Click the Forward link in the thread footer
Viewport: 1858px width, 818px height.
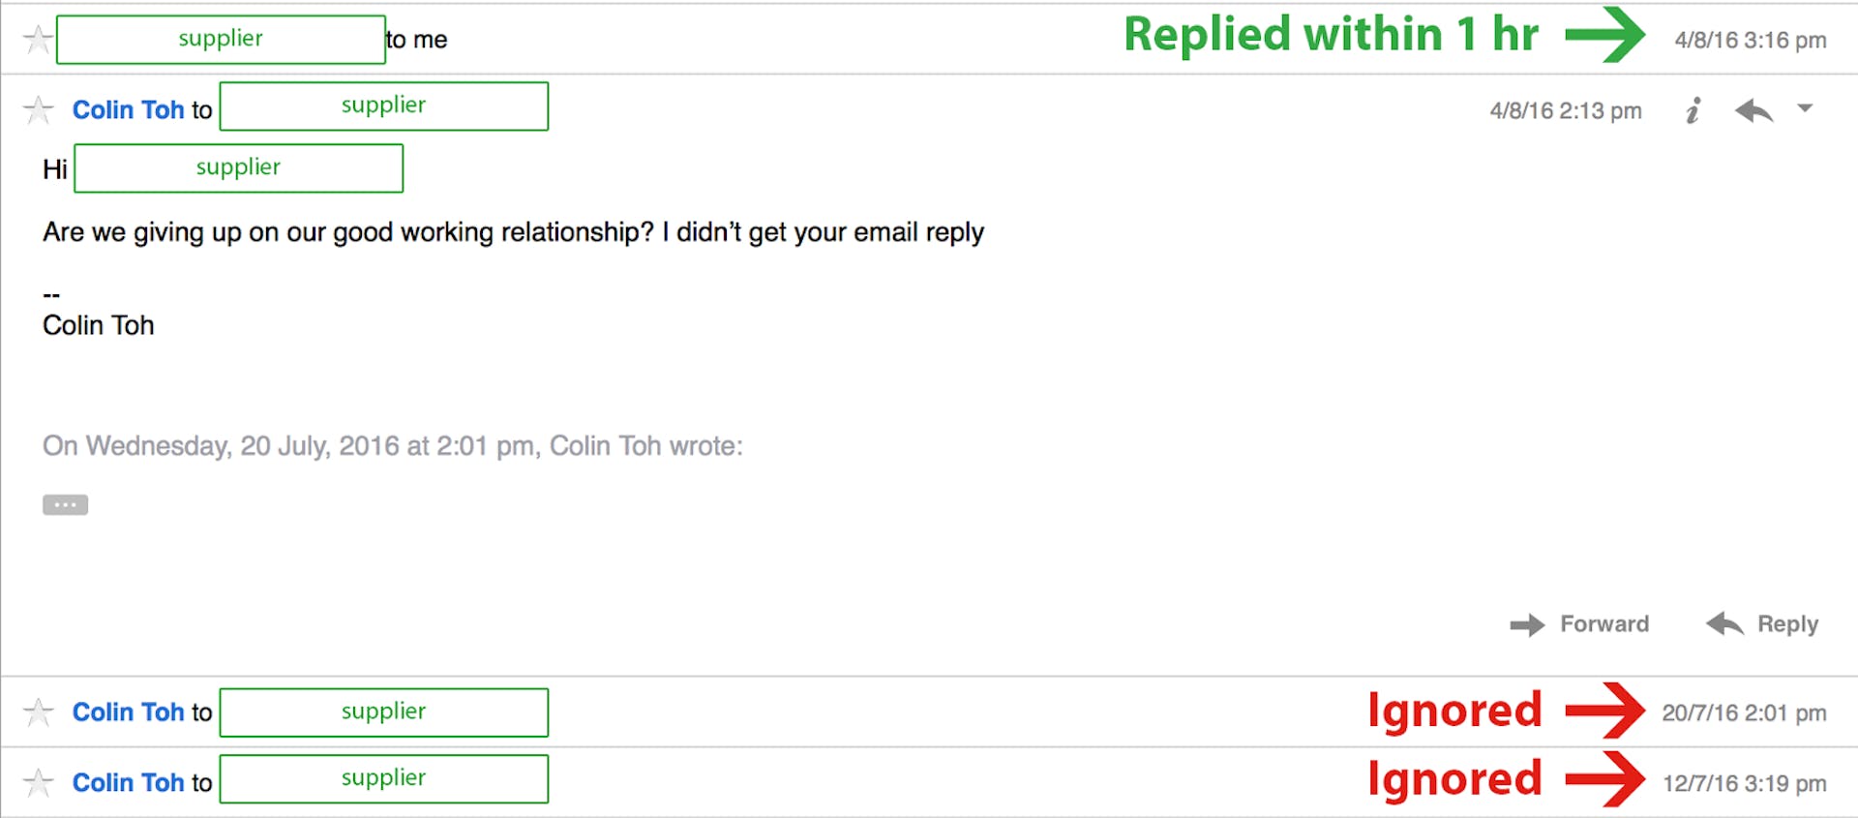point(1603,623)
